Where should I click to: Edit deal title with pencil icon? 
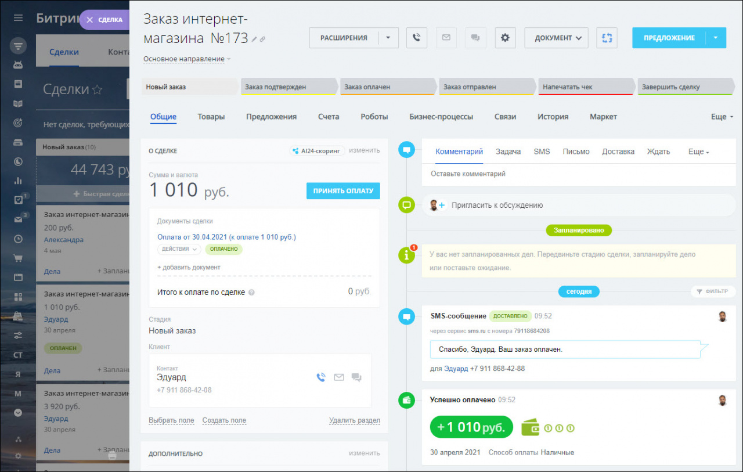point(254,39)
